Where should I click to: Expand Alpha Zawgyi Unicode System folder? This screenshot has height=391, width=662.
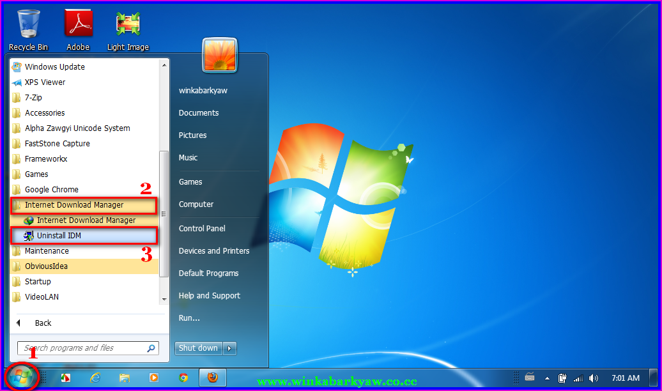click(x=84, y=128)
